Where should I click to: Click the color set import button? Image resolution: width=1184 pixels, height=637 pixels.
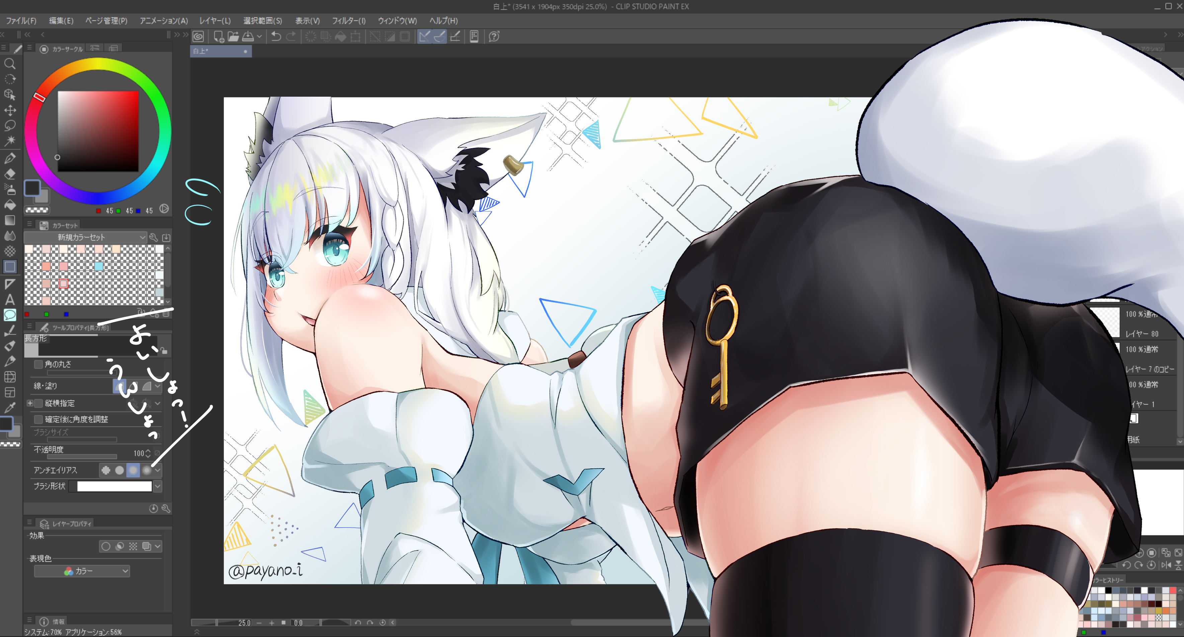(166, 237)
